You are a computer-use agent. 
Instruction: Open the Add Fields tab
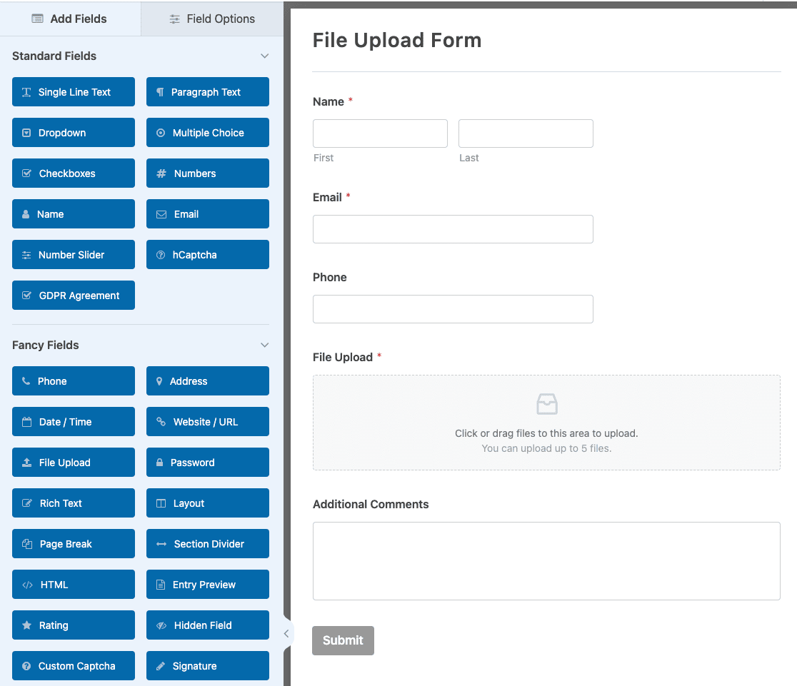pyautogui.click(x=70, y=19)
